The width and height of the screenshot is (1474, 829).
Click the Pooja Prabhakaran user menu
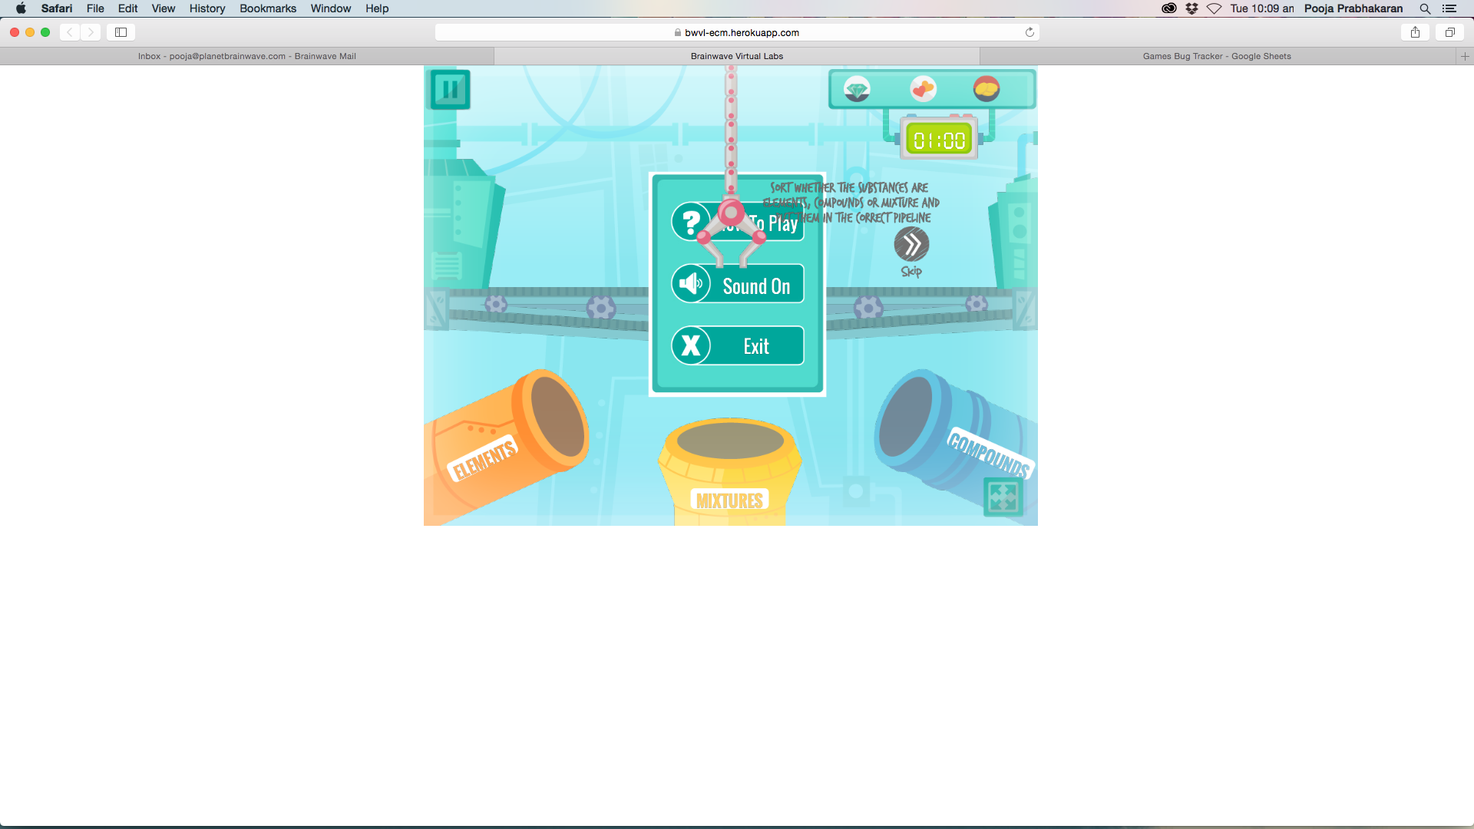1353,8
